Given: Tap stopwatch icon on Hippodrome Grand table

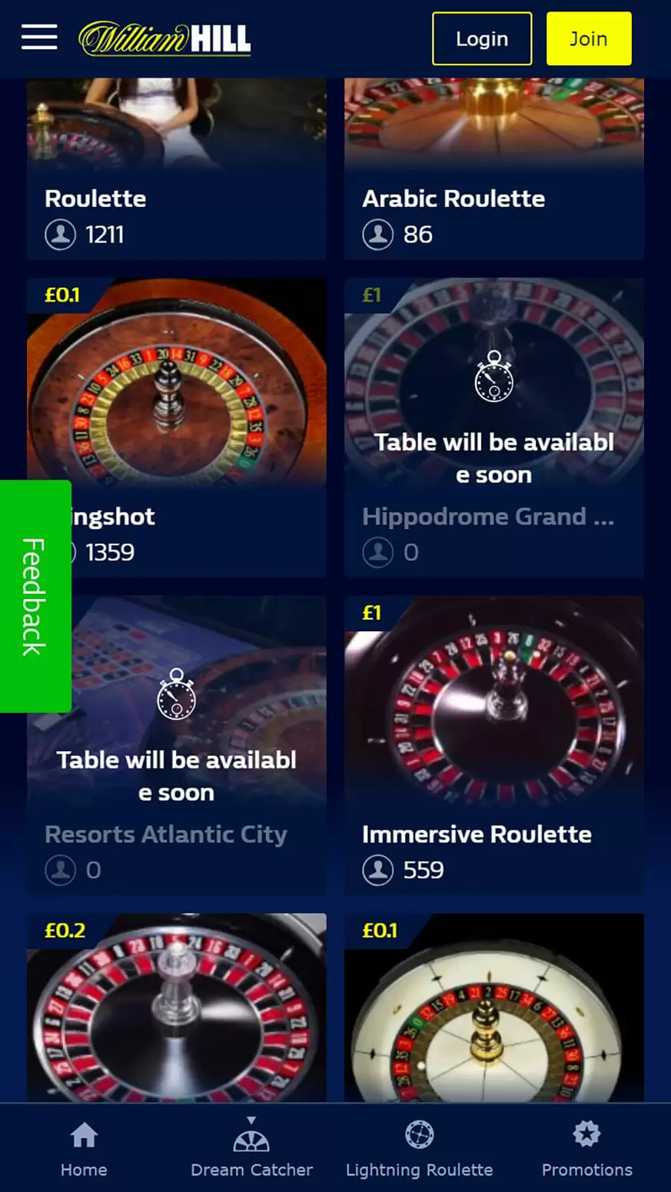Looking at the screenshot, I should 493,377.
